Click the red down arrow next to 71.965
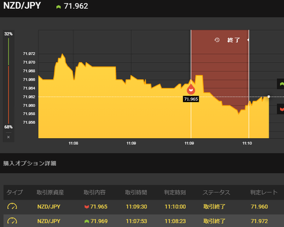This screenshot has width=284, height=227. point(86,207)
